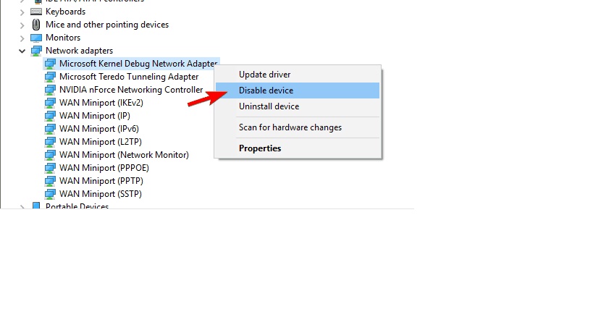Select WAN Miniport (Network Monitor) entry
The image size is (593, 333).
(x=124, y=155)
